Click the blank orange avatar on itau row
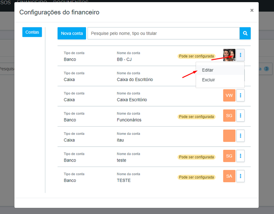 (x=229, y=136)
